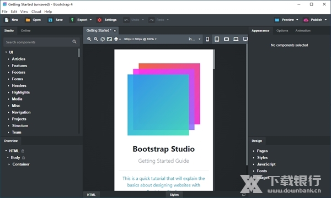
Task: Open the Export dropdown arrow
Action: (91, 20)
